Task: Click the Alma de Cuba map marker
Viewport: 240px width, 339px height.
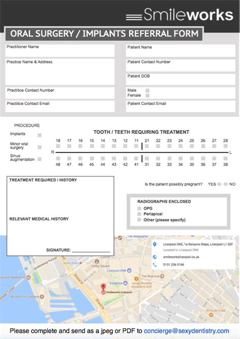Action: pyautogui.click(x=211, y=315)
